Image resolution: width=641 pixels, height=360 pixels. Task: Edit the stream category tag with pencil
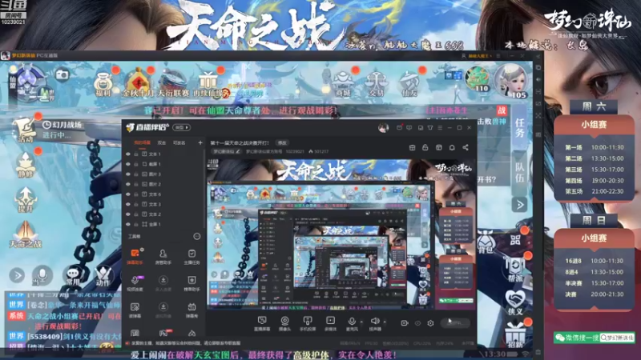click(x=238, y=151)
